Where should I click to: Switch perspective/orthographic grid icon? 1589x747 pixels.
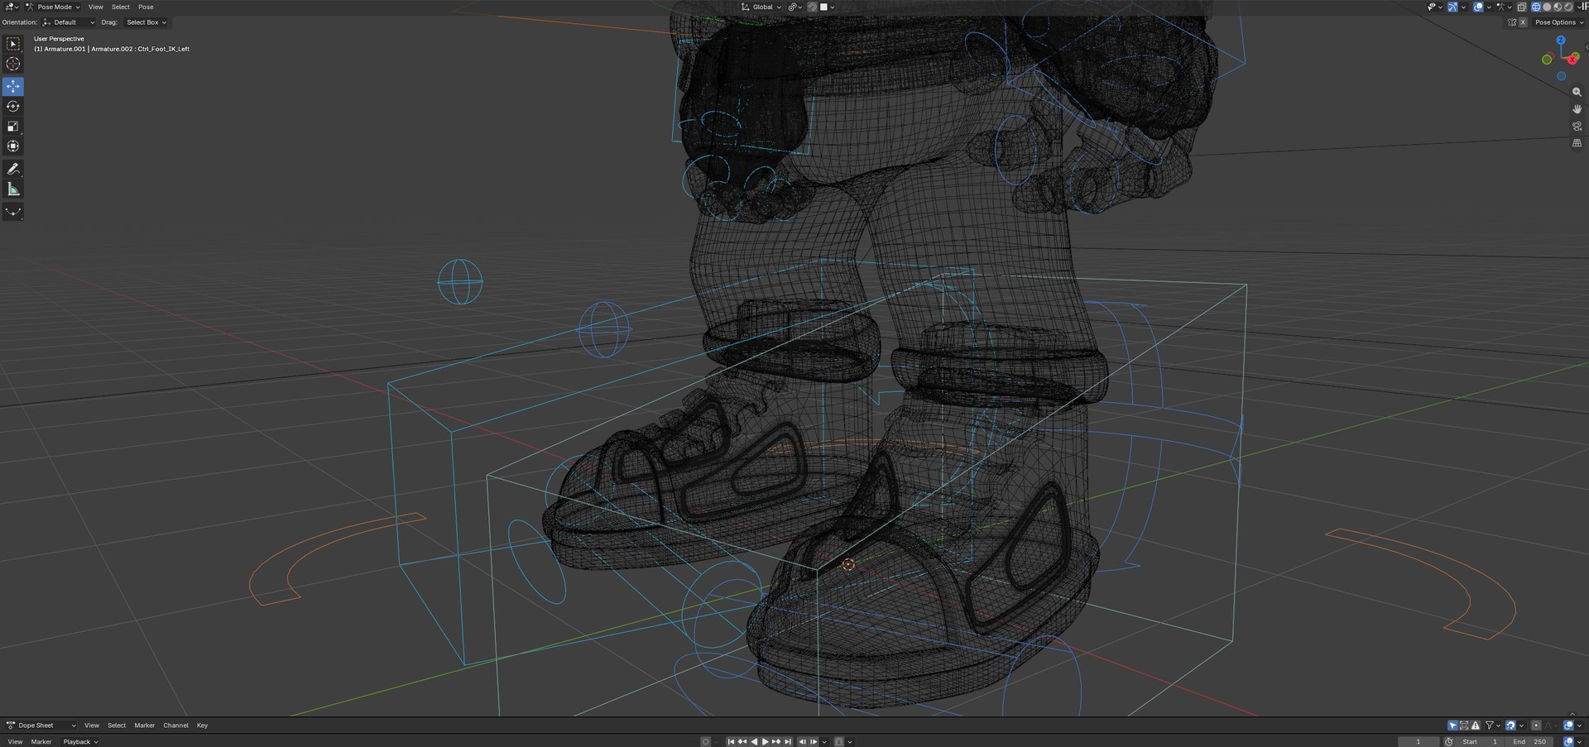click(1577, 143)
